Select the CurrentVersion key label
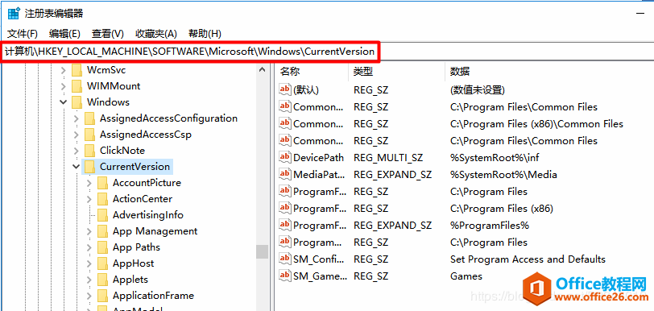 pyautogui.click(x=135, y=167)
